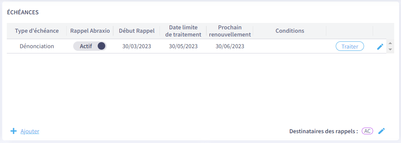Click the 30/06/2023 renewal date cell

click(230, 46)
